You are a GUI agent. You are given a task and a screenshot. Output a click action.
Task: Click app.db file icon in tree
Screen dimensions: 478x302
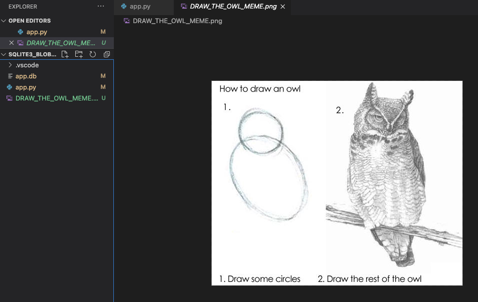pos(10,76)
